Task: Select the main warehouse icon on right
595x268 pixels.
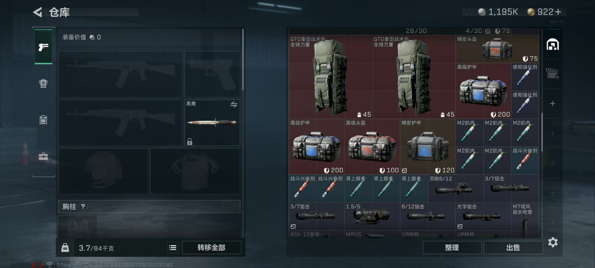Action: (553, 45)
